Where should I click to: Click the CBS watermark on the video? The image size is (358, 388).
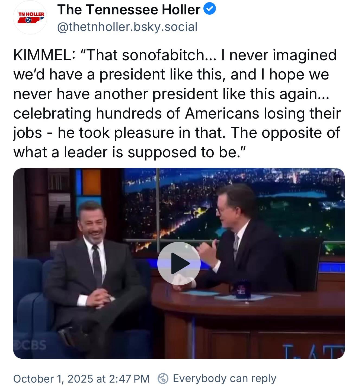pos(30,345)
